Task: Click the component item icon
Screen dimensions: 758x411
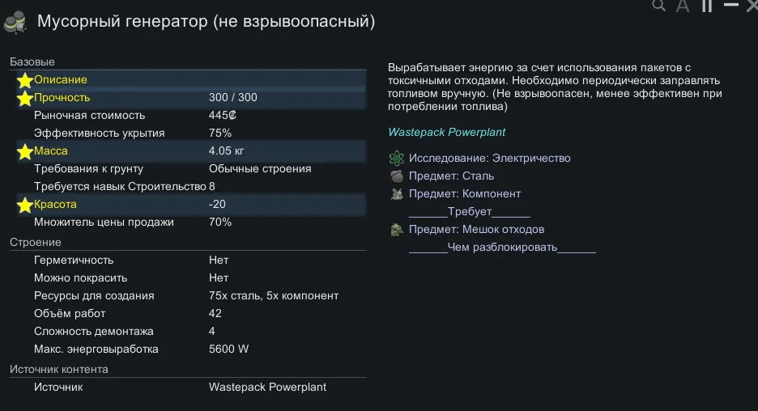Action: pyautogui.click(x=396, y=193)
